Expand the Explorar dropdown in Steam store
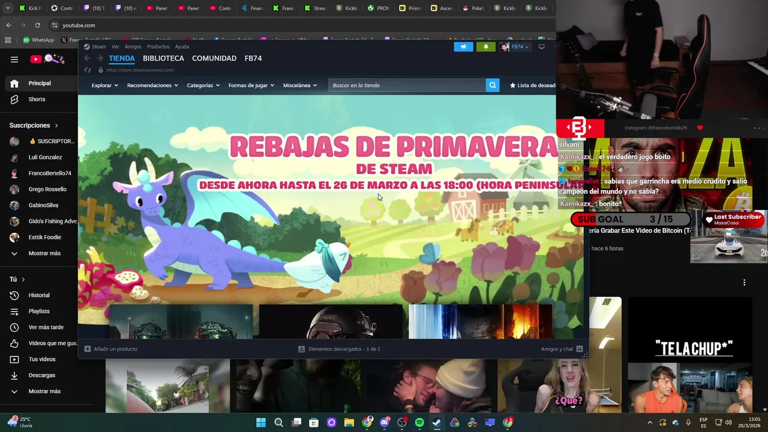Image resolution: width=768 pixels, height=432 pixels. (104, 85)
